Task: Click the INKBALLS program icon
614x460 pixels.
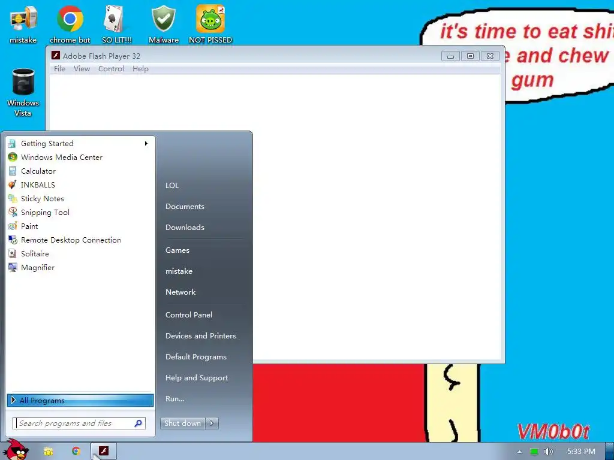Action: tap(12, 184)
